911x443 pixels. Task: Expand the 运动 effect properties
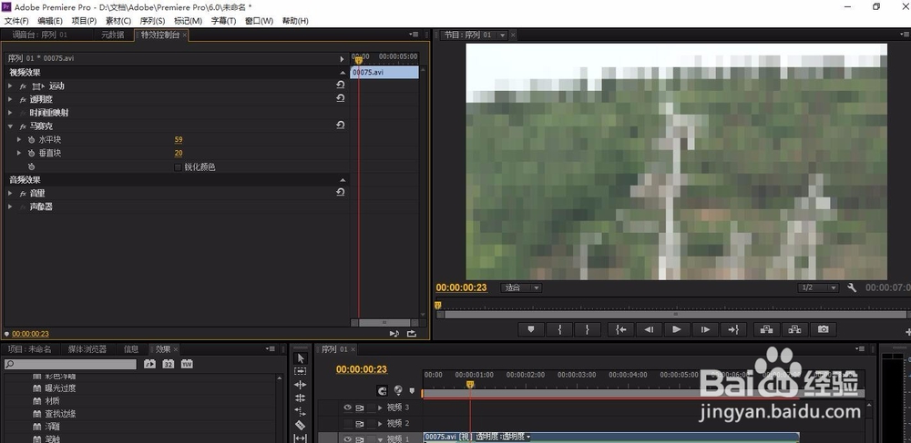[x=10, y=86]
